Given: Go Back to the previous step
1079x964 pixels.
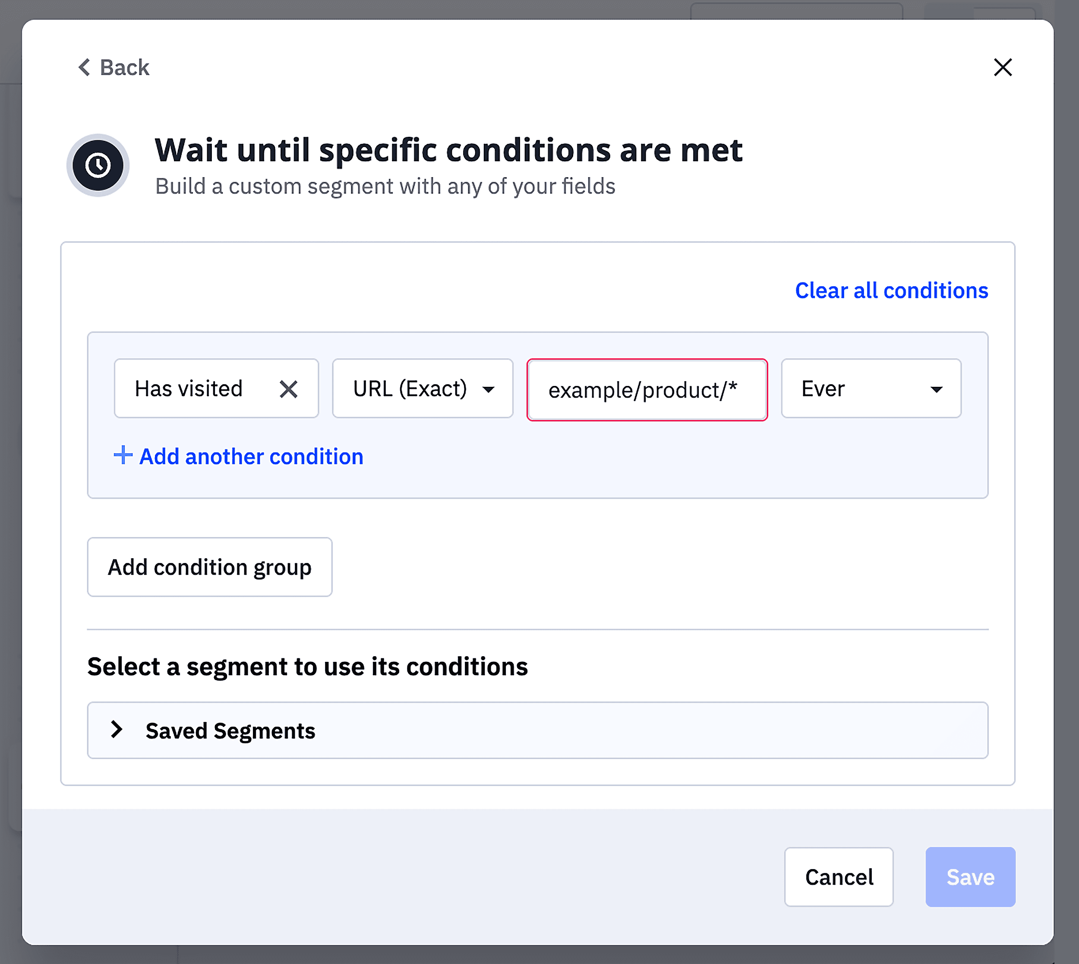Looking at the screenshot, I should point(125,67).
